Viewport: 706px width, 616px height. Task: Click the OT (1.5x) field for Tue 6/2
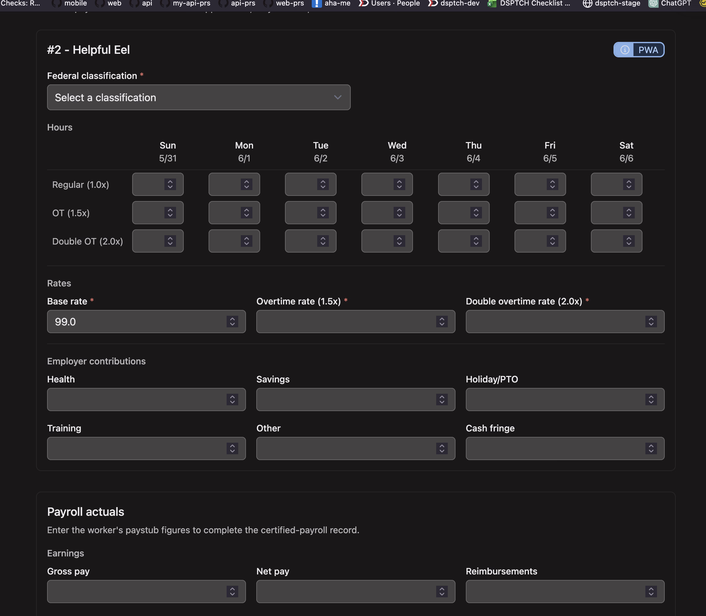coord(310,213)
